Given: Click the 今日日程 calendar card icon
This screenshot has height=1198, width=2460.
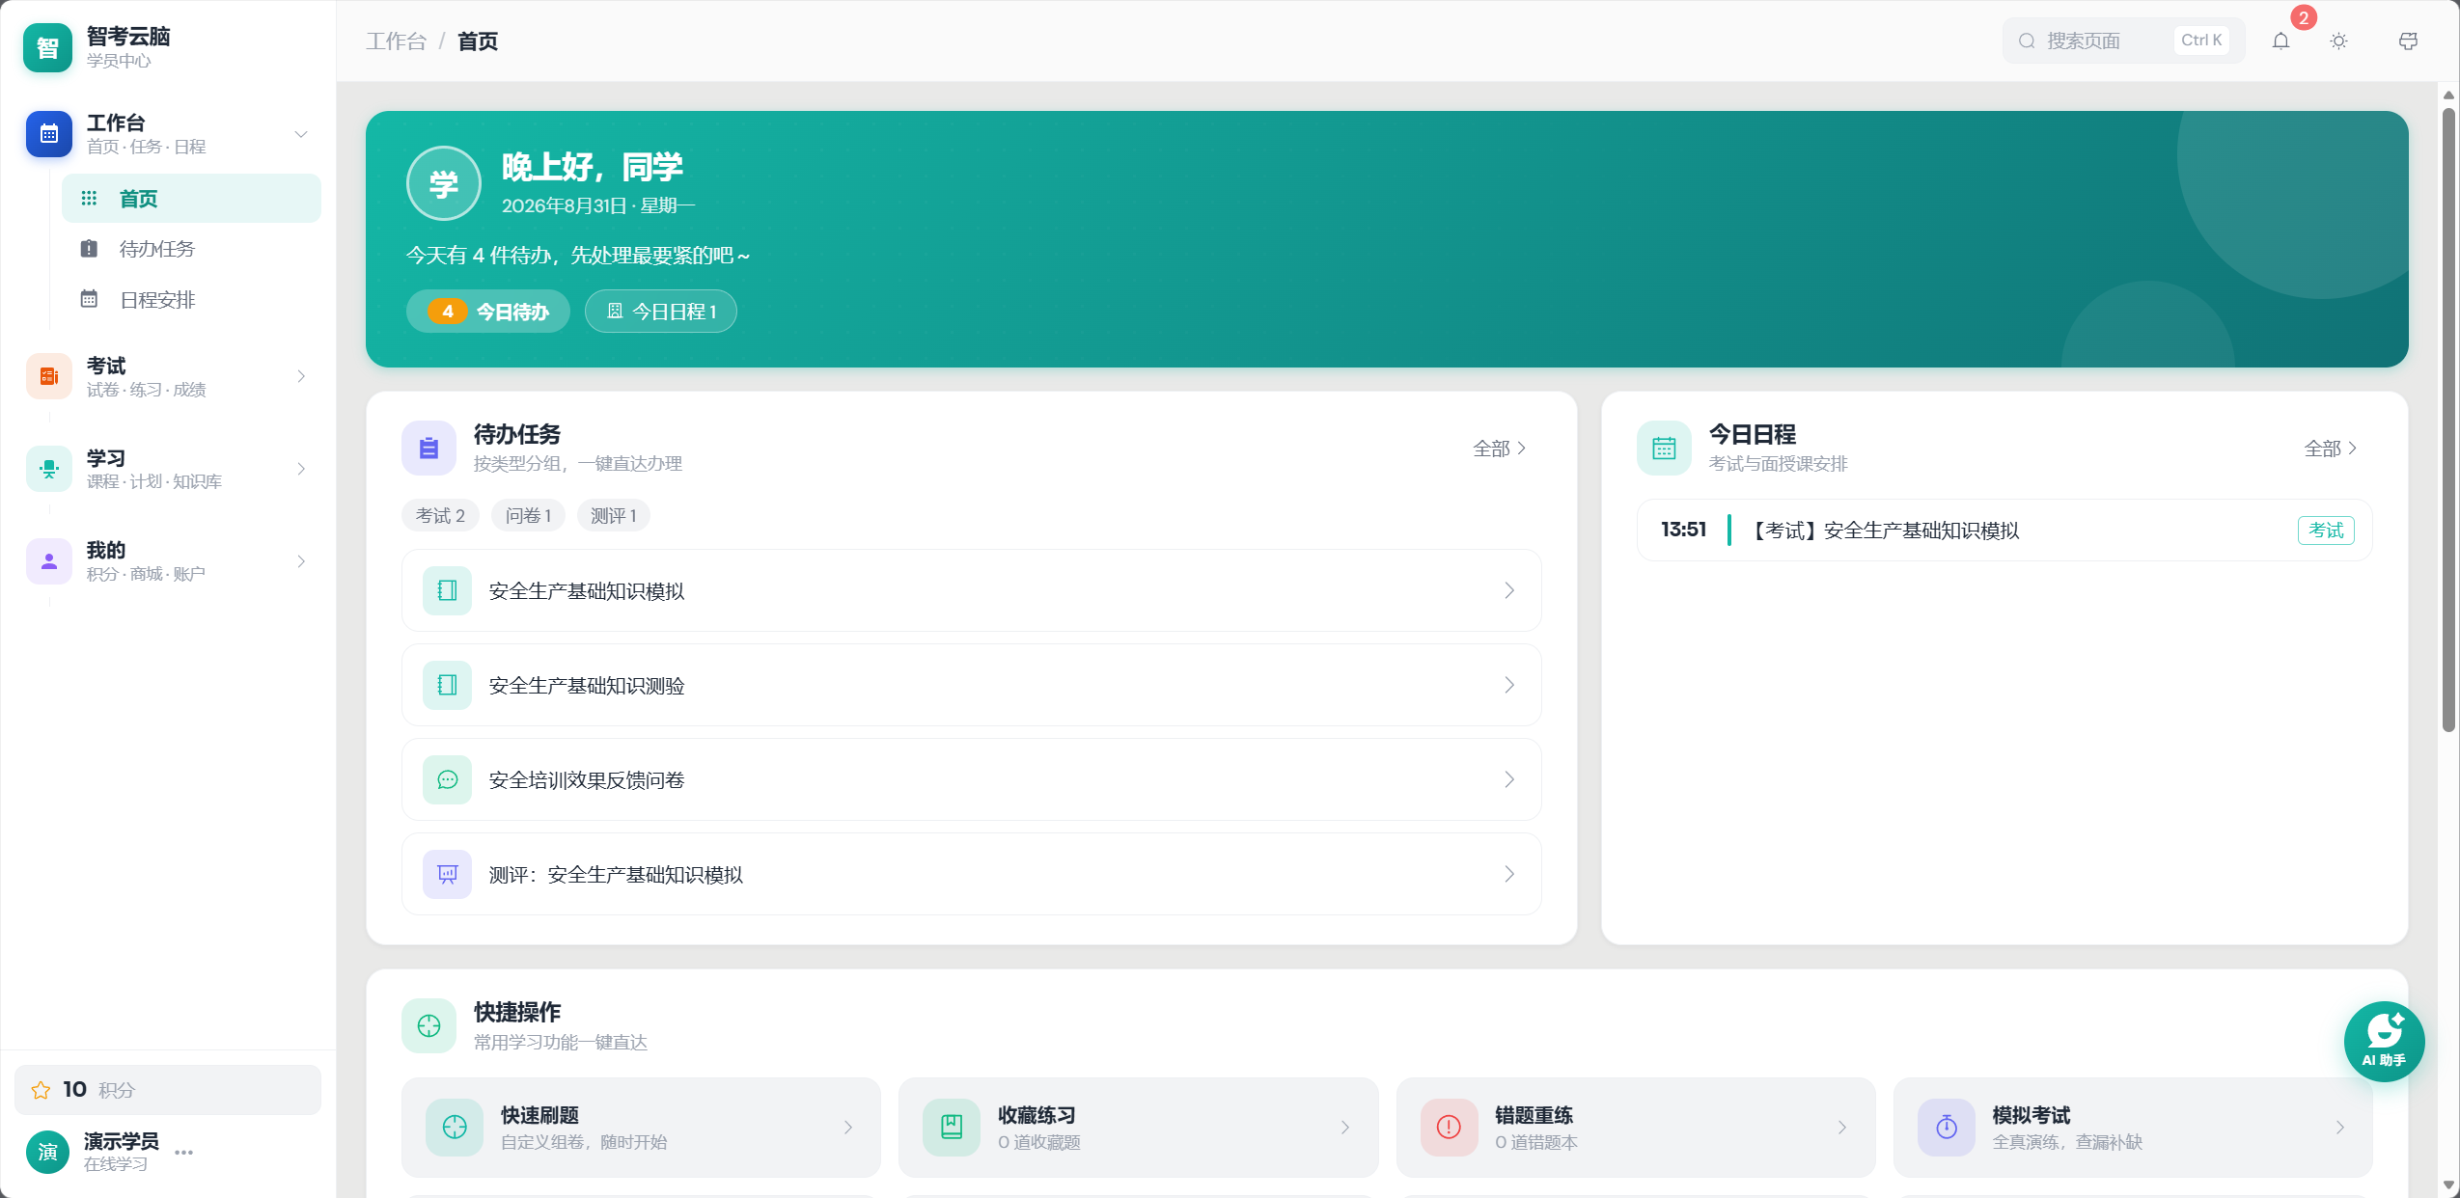Looking at the screenshot, I should 1664,448.
